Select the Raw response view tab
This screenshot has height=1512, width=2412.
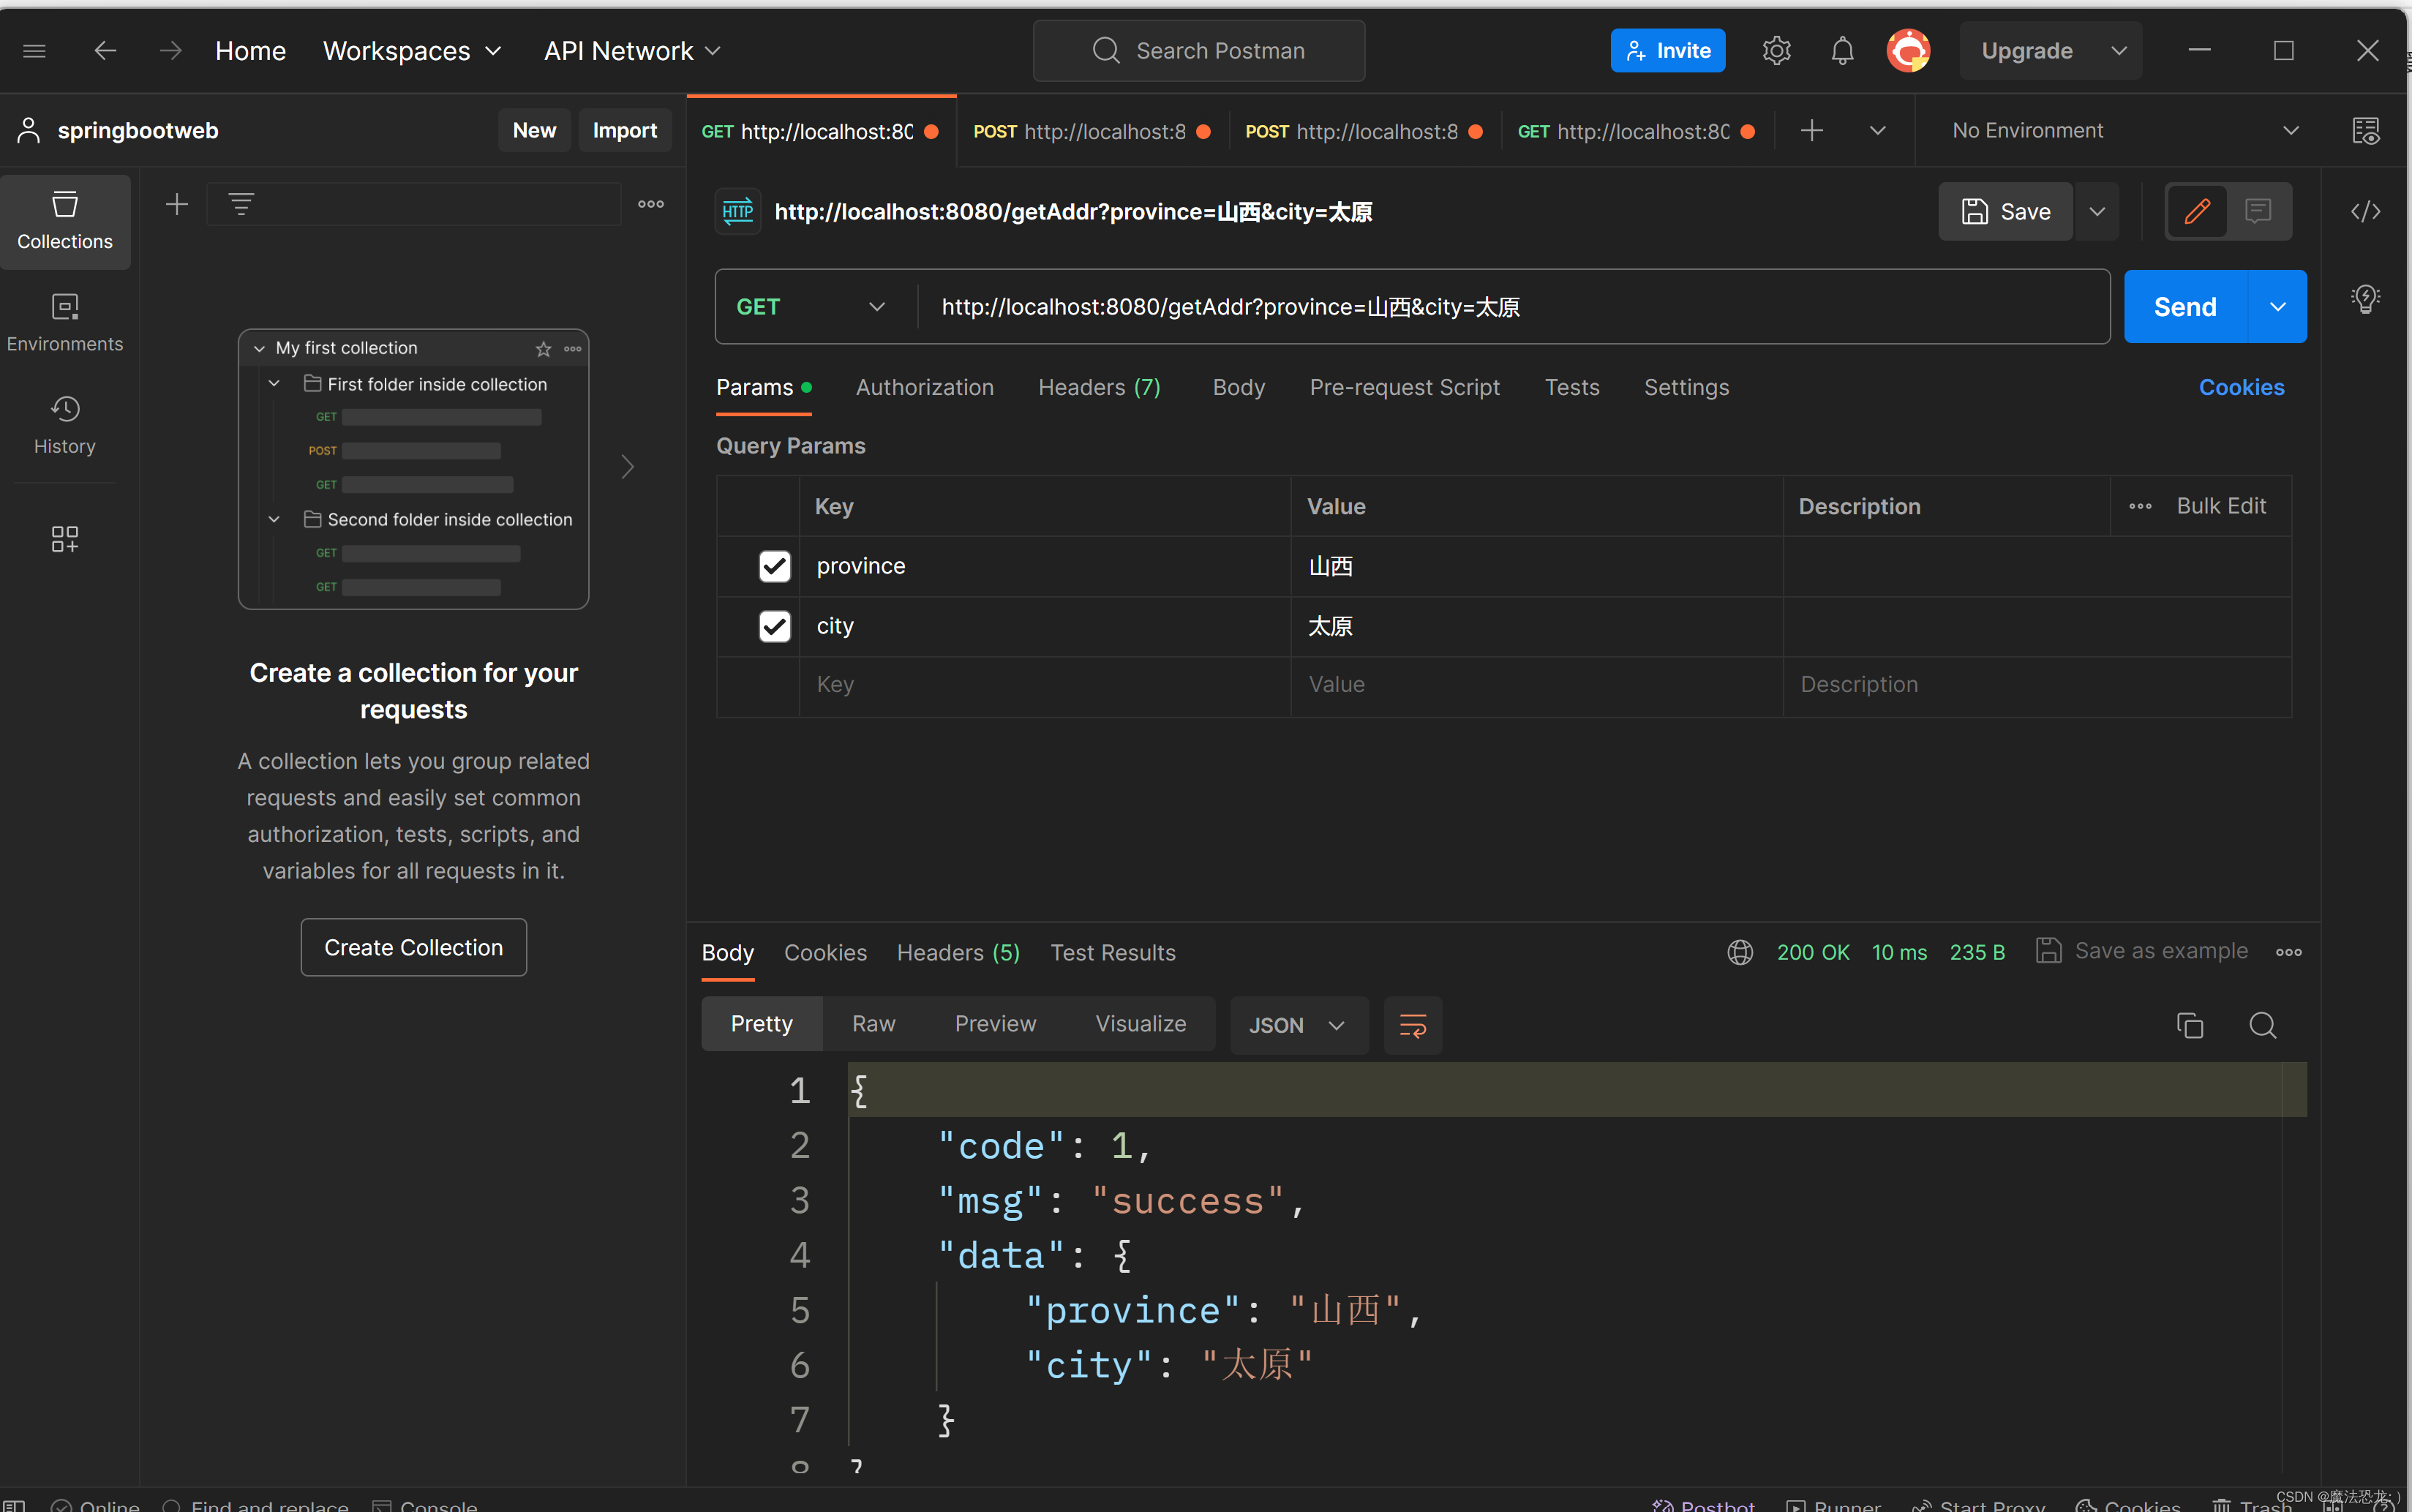[x=873, y=1023]
